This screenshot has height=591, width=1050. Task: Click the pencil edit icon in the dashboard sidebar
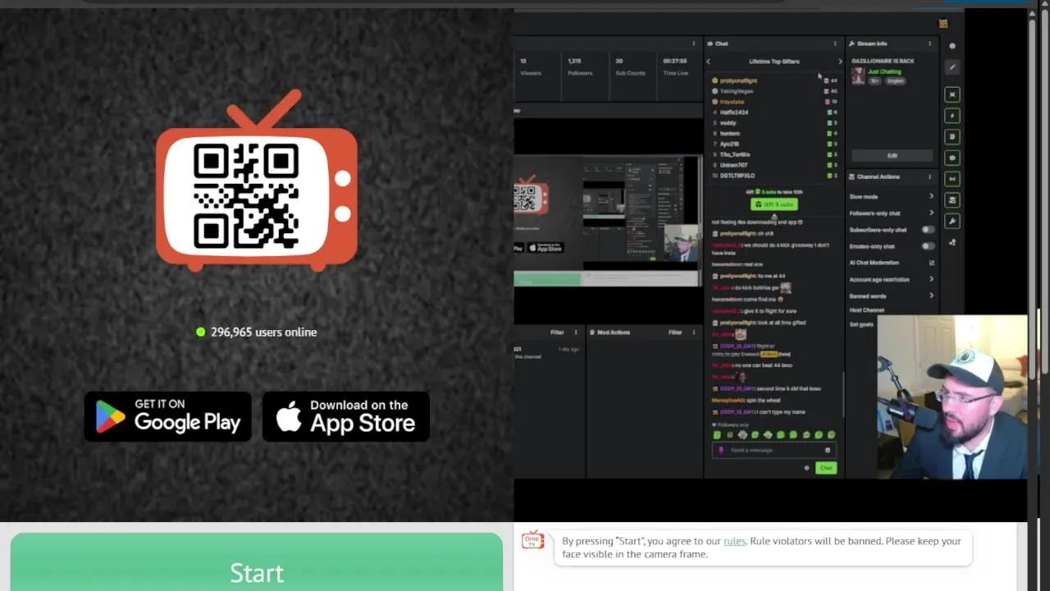(952, 67)
